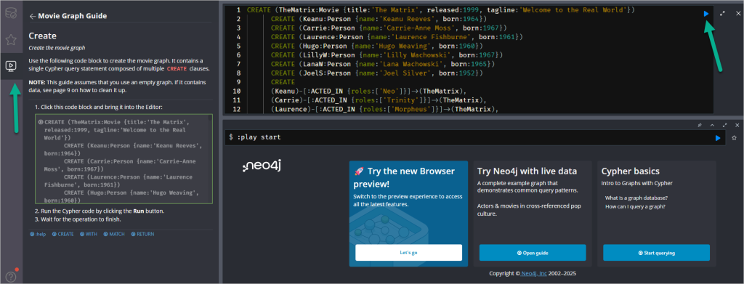Viewport: 744px width, 284px height.
Task: Open the Guides sidebar icon
Action: coord(10,66)
